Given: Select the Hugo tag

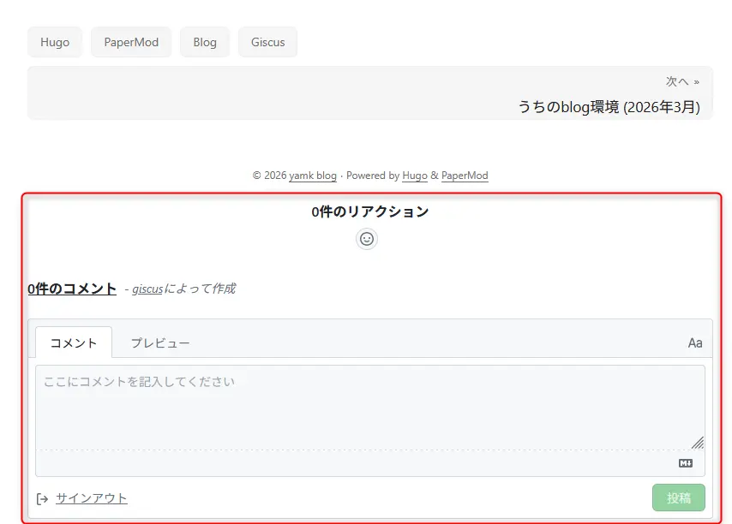Looking at the screenshot, I should point(55,42).
